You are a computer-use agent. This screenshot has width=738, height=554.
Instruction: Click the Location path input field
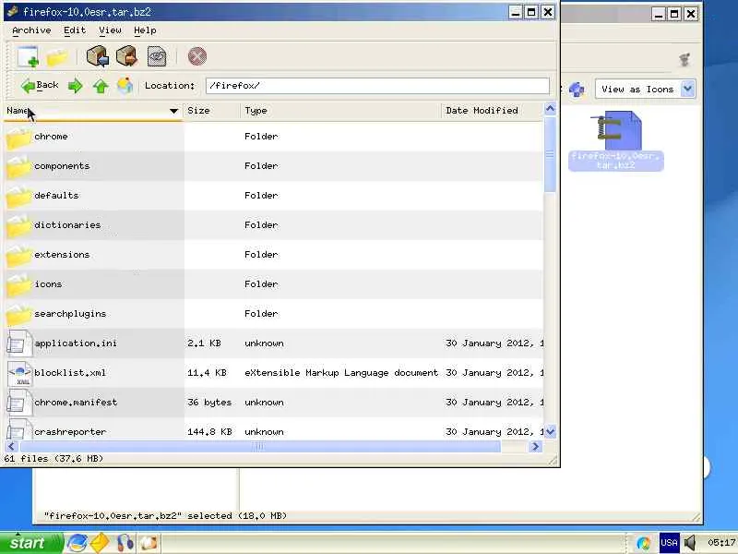[377, 86]
